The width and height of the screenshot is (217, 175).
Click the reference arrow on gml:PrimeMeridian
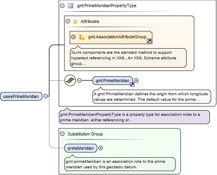tap(132, 84)
